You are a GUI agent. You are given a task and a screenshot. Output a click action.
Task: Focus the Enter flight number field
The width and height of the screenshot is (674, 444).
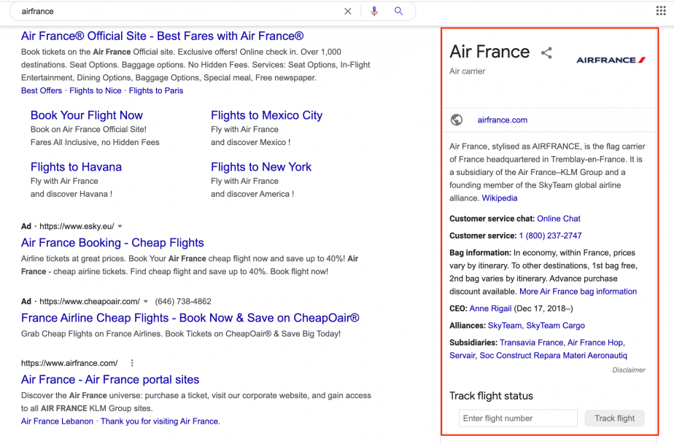(518, 418)
